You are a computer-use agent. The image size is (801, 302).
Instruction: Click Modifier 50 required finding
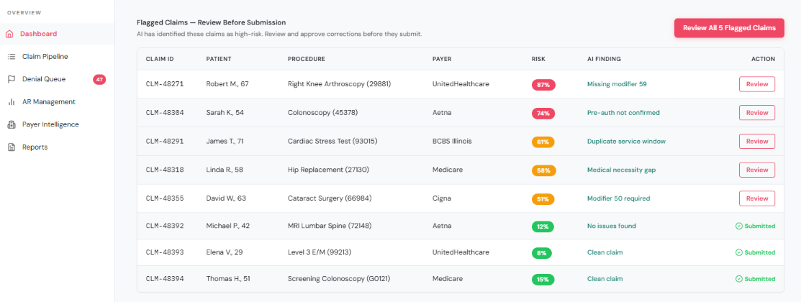click(619, 198)
